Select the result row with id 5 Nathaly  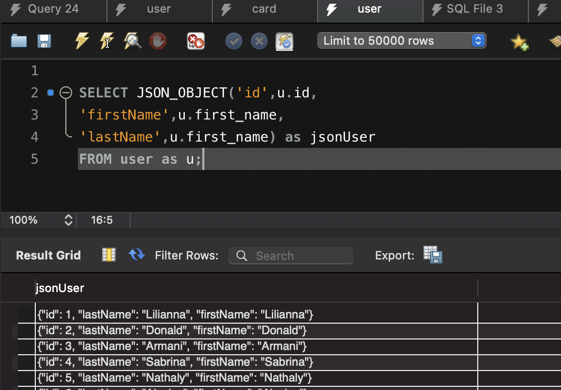coord(256,377)
